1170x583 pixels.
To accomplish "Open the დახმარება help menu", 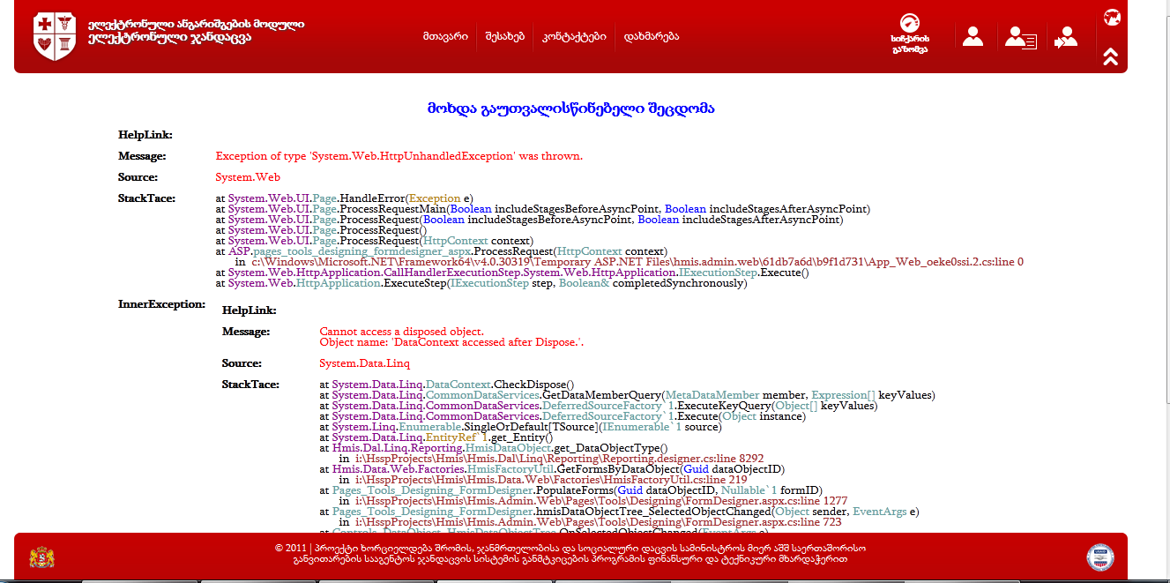I will 652,37.
